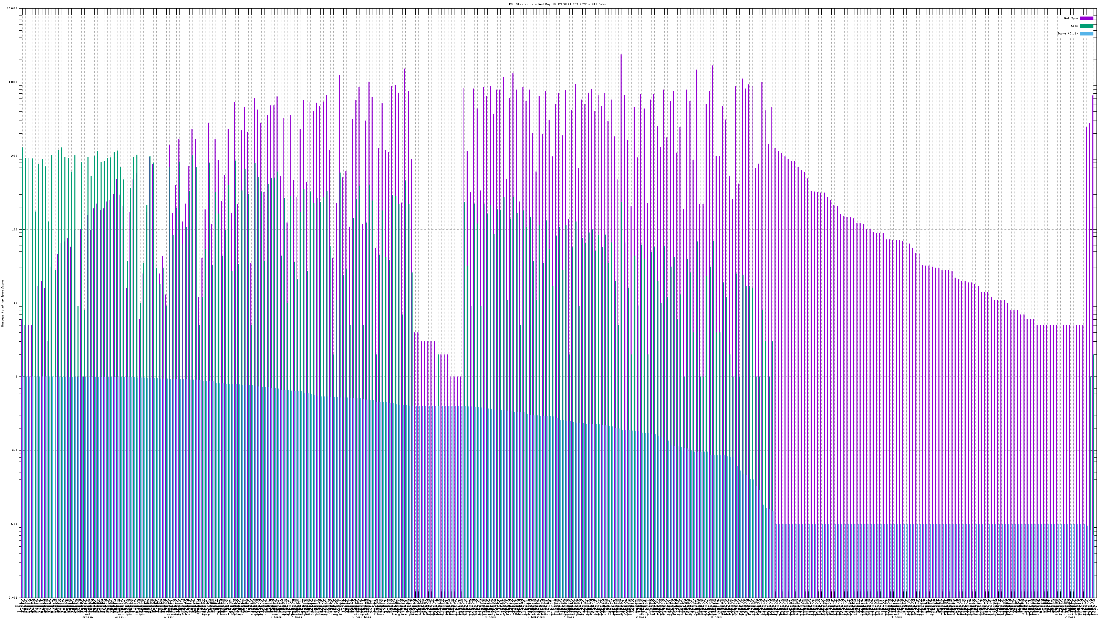Click the '7 hops' x-axis label
The width and height of the screenshot is (1102, 620).
pos(1070,617)
